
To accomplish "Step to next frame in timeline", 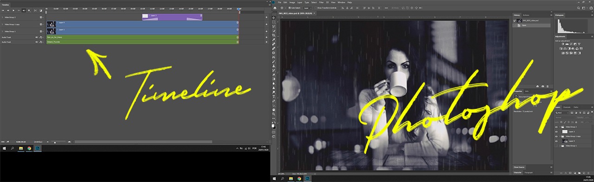I will pyautogui.click(x=19, y=10).
